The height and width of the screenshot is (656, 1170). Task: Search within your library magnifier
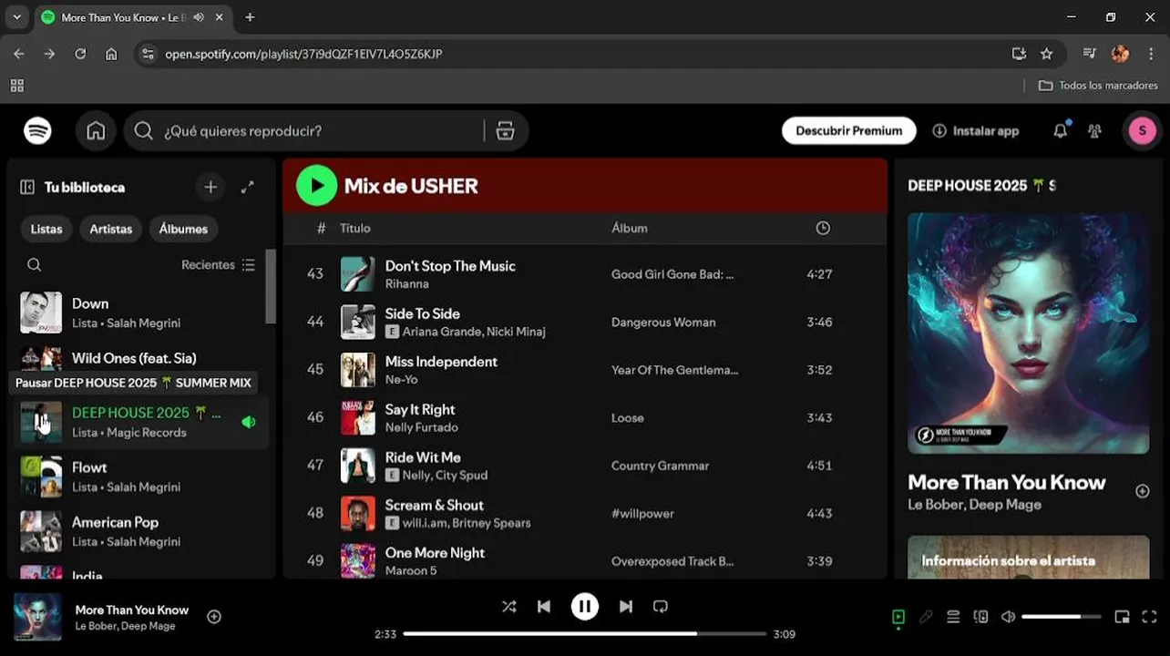click(x=34, y=265)
